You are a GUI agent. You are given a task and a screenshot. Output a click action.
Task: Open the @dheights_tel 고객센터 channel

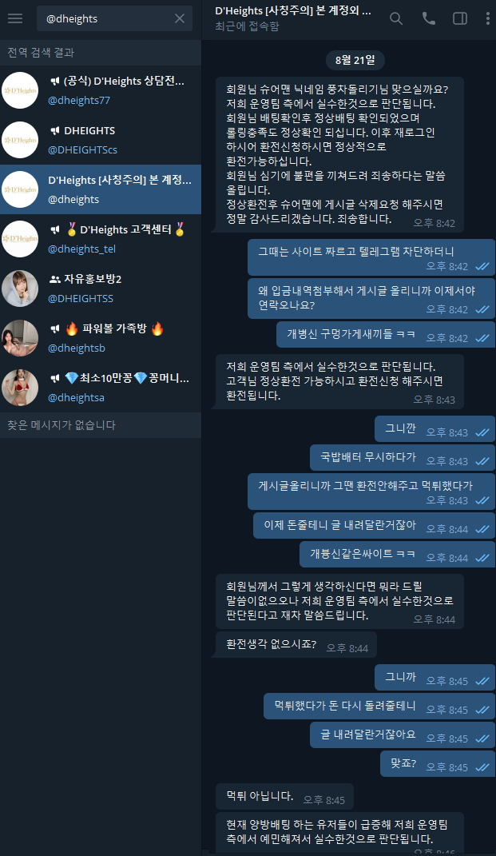101,239
